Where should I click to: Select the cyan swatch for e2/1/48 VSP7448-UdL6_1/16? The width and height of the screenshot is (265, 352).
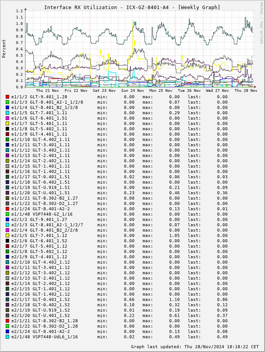(7, 337)
